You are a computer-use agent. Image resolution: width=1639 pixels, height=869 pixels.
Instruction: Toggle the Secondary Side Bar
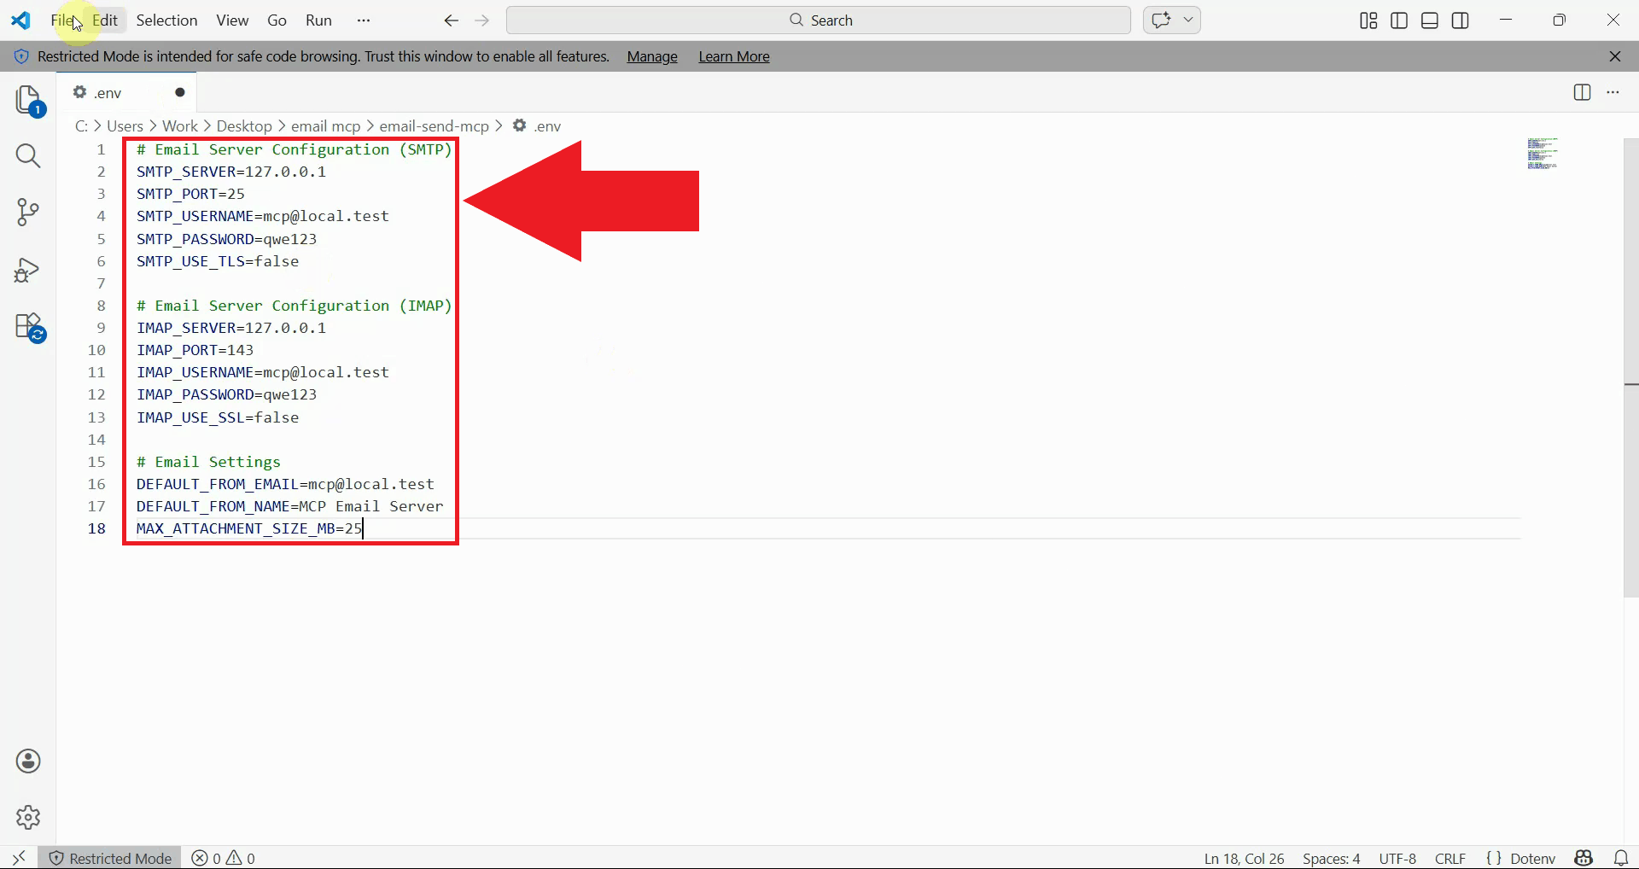tap(1461, 20)
